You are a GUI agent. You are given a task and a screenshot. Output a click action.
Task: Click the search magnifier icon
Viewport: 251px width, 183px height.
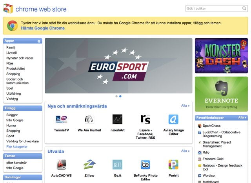tap(244, 9)
